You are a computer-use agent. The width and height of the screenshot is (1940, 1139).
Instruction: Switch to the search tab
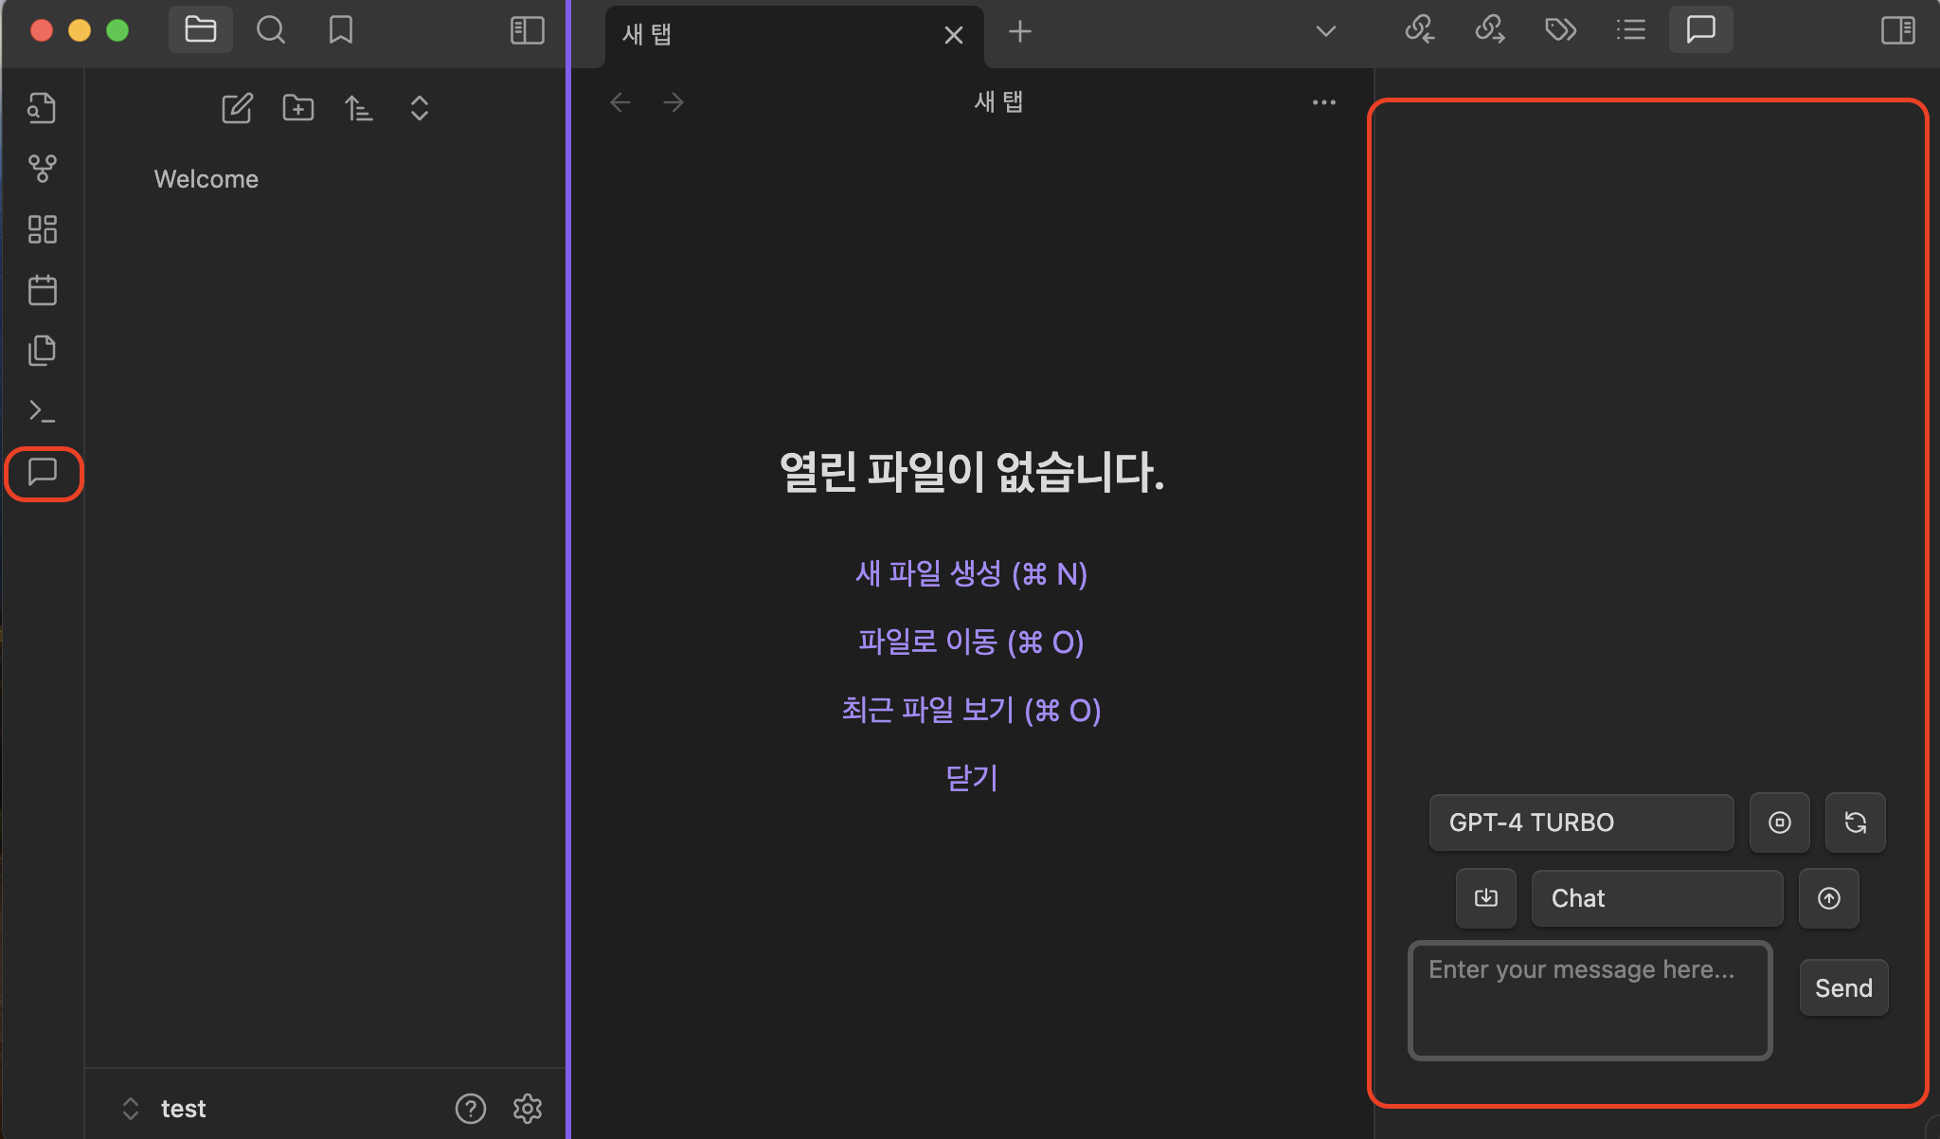[271, 30]
